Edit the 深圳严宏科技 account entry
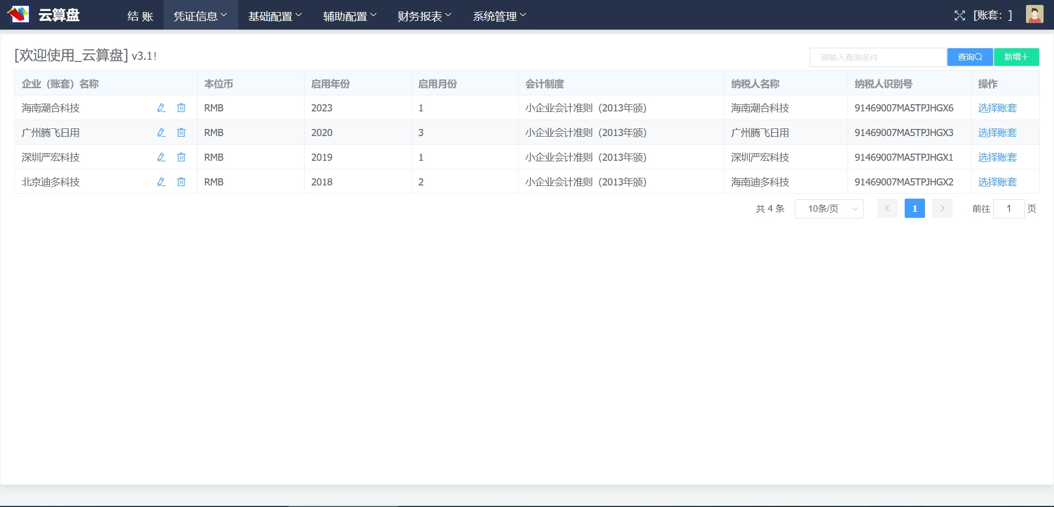This screenshot has width=1054, height=507. pyautogui.click(x=161, y=157)
